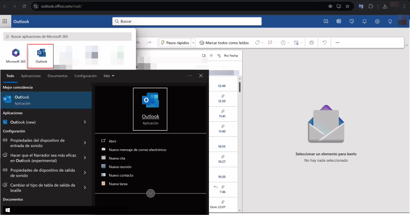Expand the ribbon with the right-edge chevron
Viewport: 410px width, 215px height.
pos(407,45)
